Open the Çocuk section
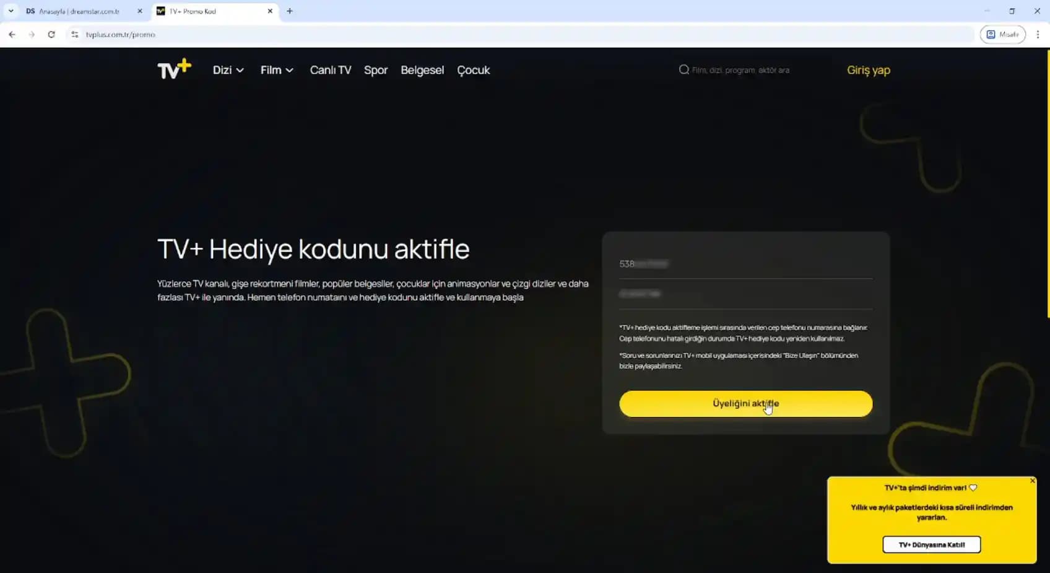This screenshot has width=1050, height=573. click(x=473, y=70)
